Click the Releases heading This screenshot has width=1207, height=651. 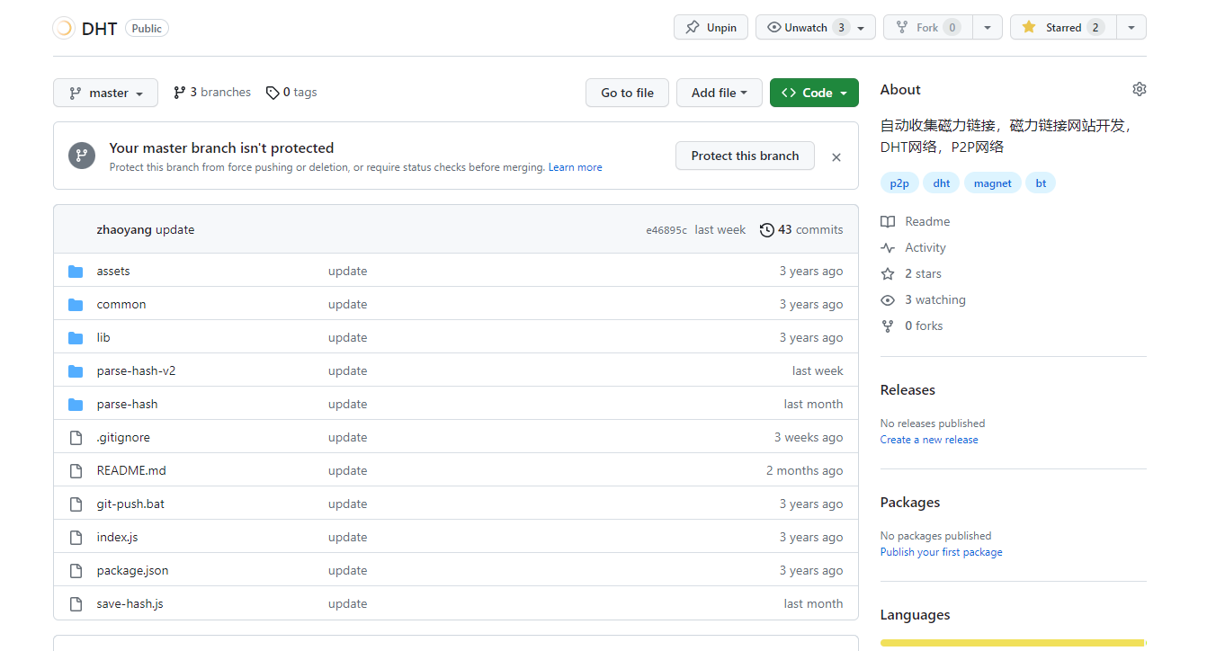tap(907, 390)
